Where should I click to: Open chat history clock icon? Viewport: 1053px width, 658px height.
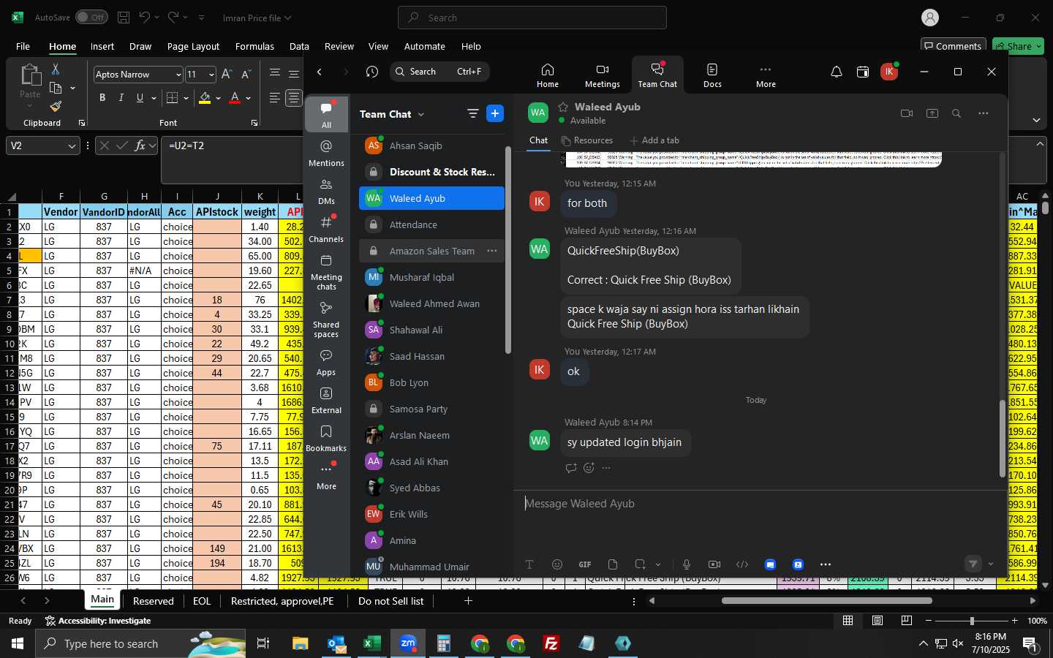[x=372, y=72]
